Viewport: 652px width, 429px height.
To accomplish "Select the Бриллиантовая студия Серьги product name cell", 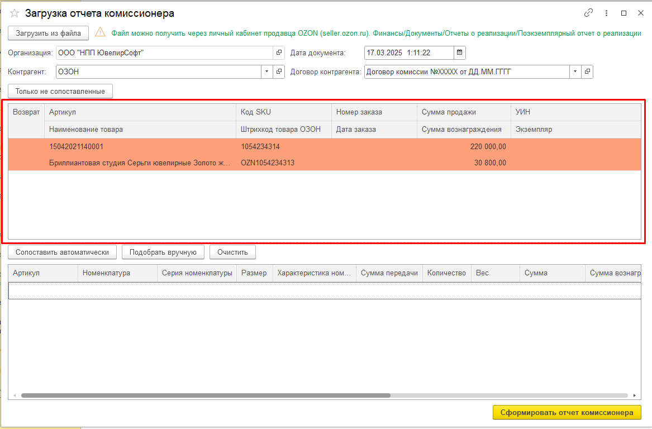I will [140, 163].
